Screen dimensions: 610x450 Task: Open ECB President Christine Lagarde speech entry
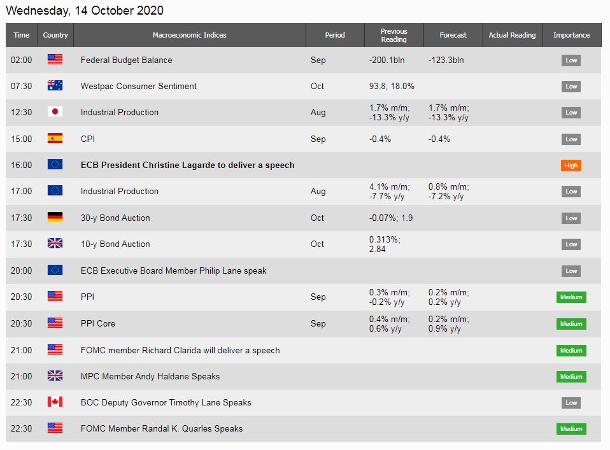(x=187, y=165)
